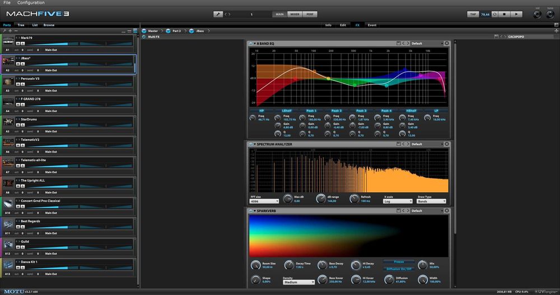This screenshot has width=560, height=295.
Task: Toggle the tempo sync icon next to 79,44
Action: pyautogui.click(x=494, y=15)
